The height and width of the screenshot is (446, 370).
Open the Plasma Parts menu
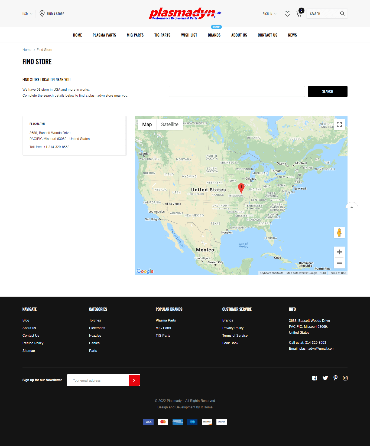pos(104,35)
